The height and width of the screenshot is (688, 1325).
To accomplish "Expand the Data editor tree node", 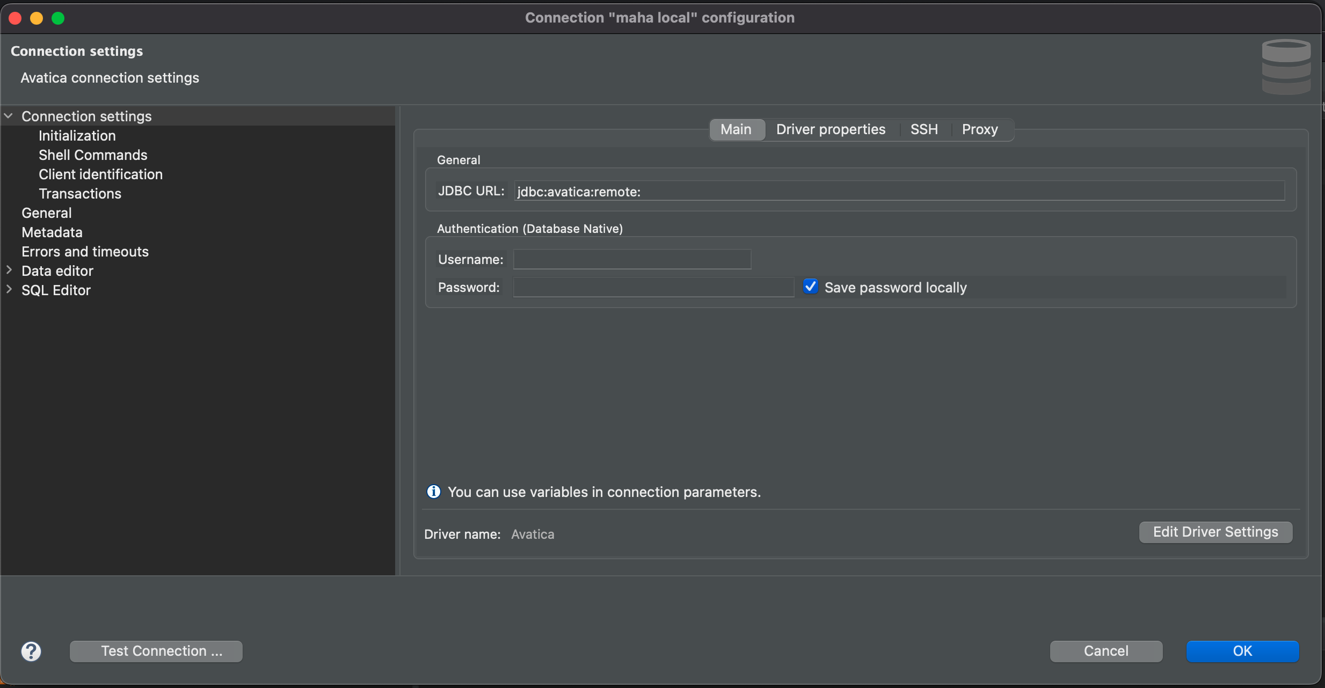I will [x=9, y=270].
